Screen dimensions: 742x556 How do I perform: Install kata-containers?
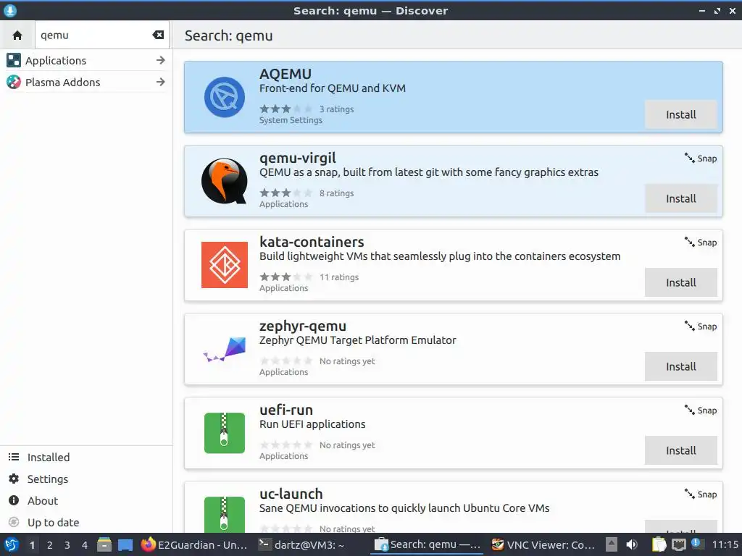(680, 283)
